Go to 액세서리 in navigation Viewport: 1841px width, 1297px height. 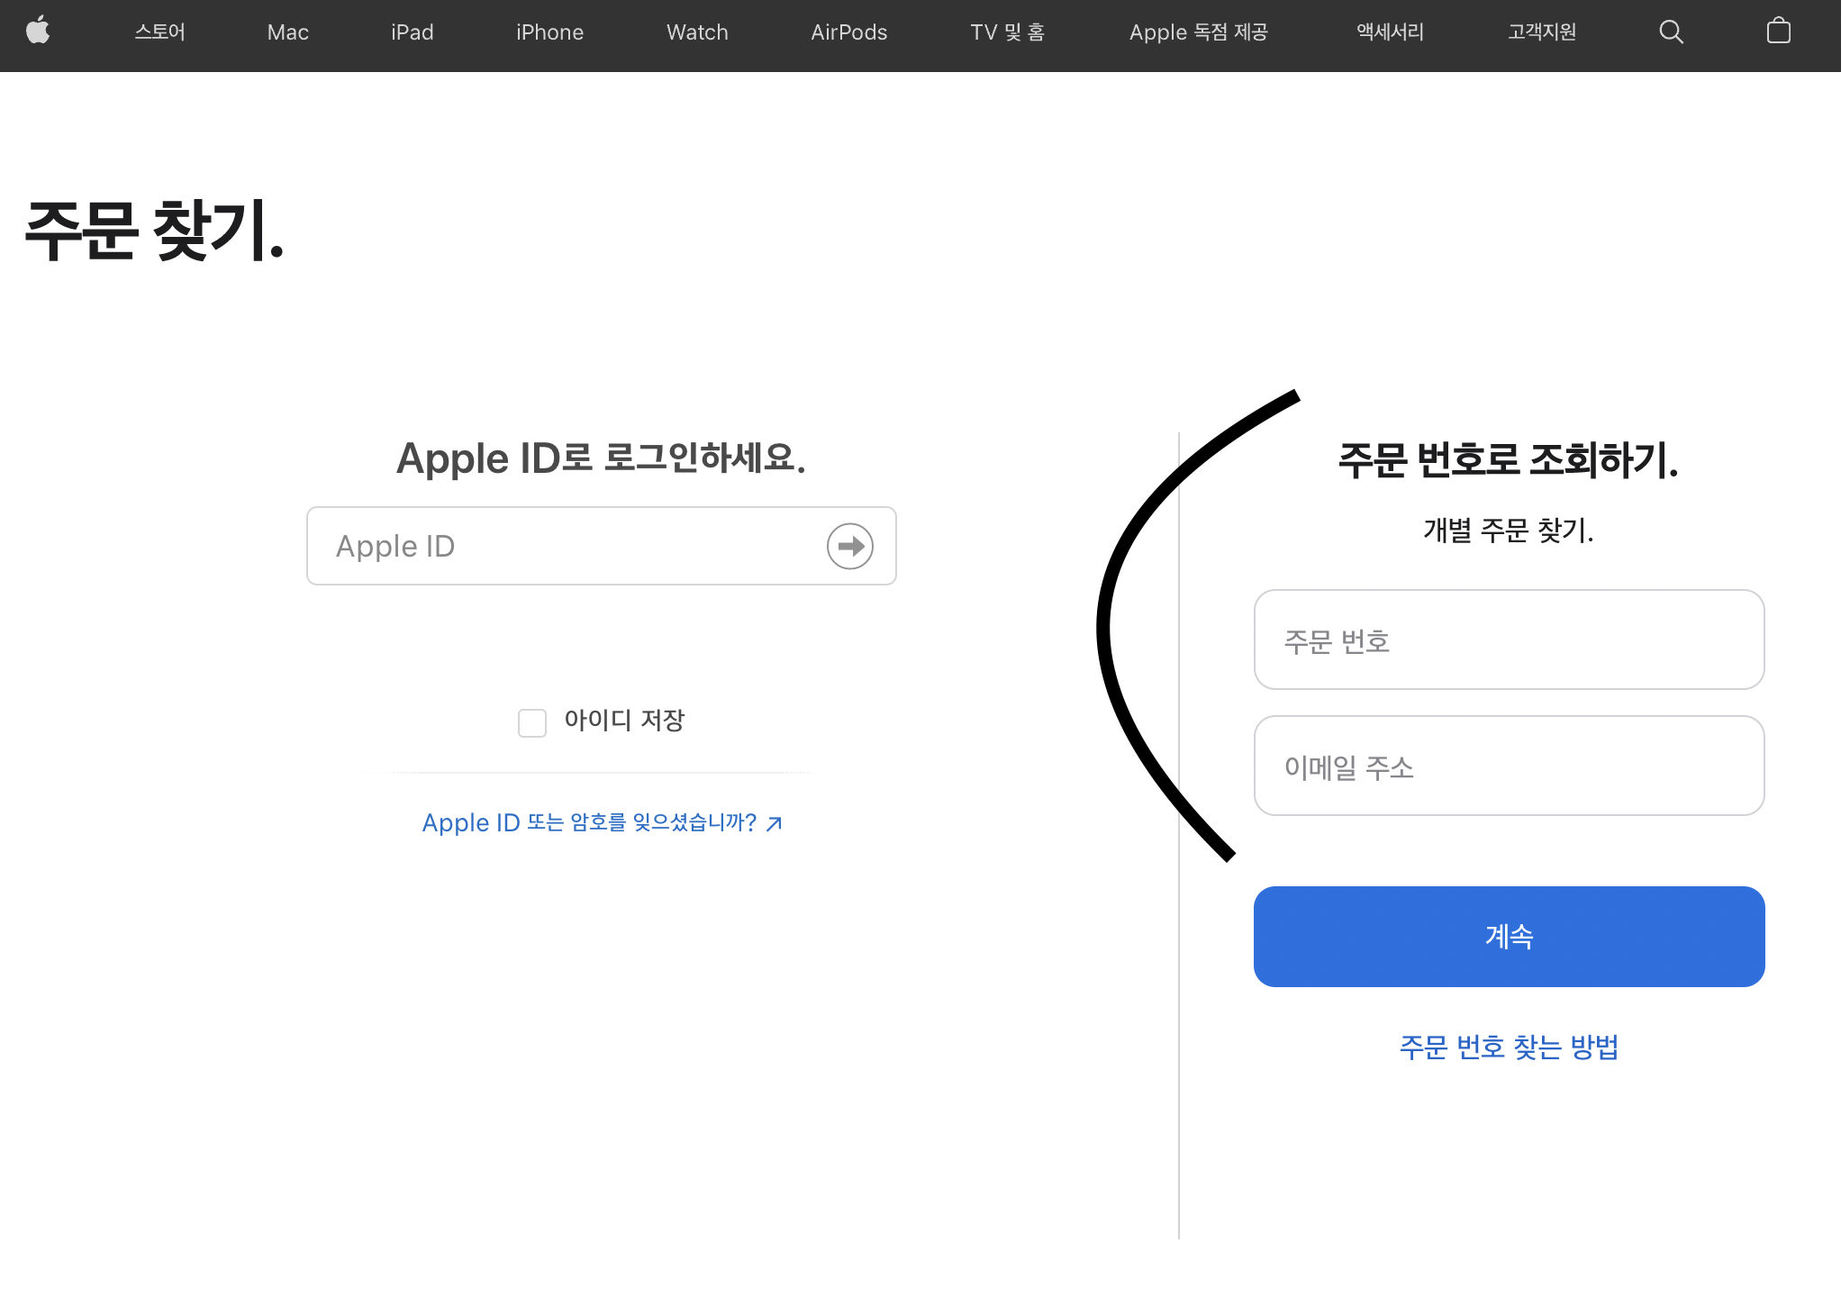(1390, 32)
